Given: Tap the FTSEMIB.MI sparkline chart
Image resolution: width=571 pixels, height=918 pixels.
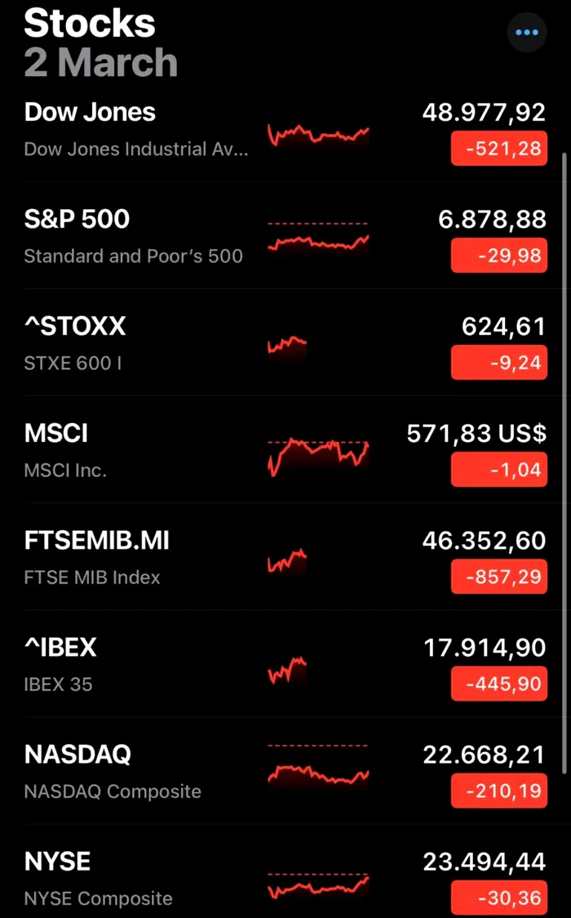Looking at the screenshot, I should click(287, 562).
